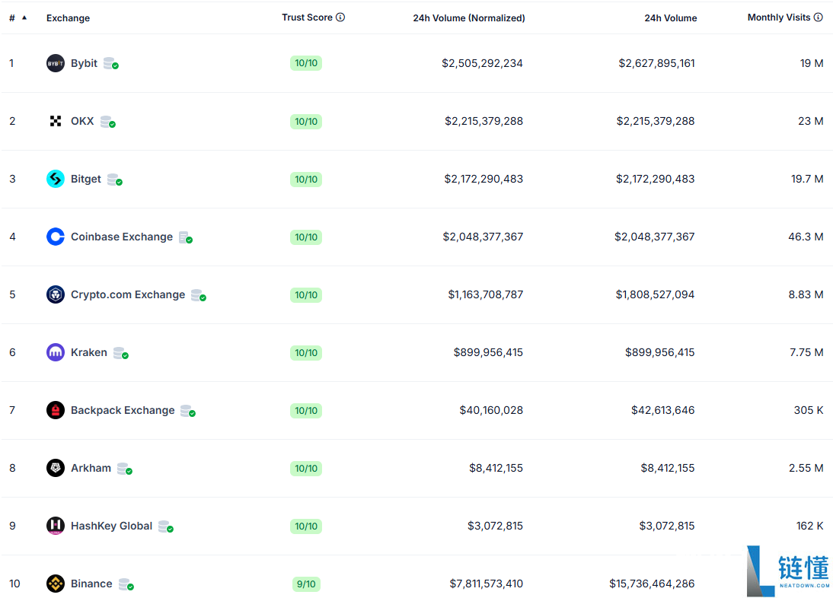Viewport: 833px width, 598px height.
Task: Click the Arkham exchange logo
Action: (x=56, y=468)
